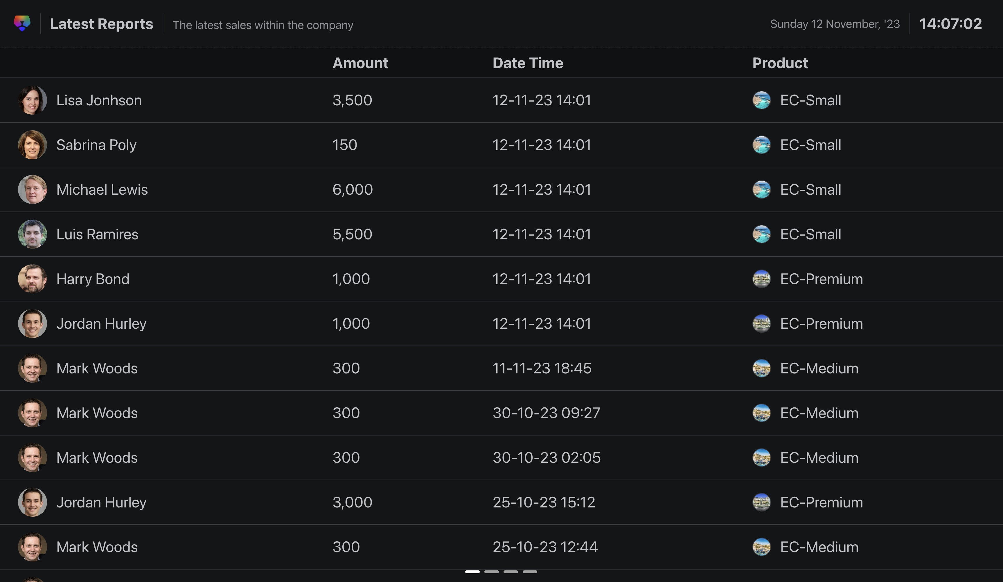This screenshot has width=1003, height=582.
Task: Click the subtitle about latest sales
Action: coord(263,25)
